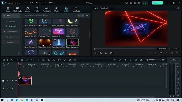Screen dimensions: 182x102
Task: Open the Edit menu
Action: click(x=32, y=3)
